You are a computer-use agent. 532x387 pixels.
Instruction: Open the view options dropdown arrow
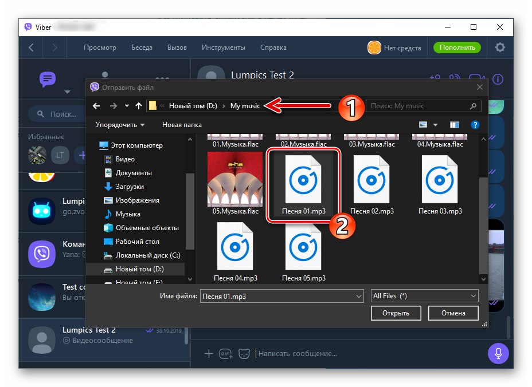coord(435,125)
